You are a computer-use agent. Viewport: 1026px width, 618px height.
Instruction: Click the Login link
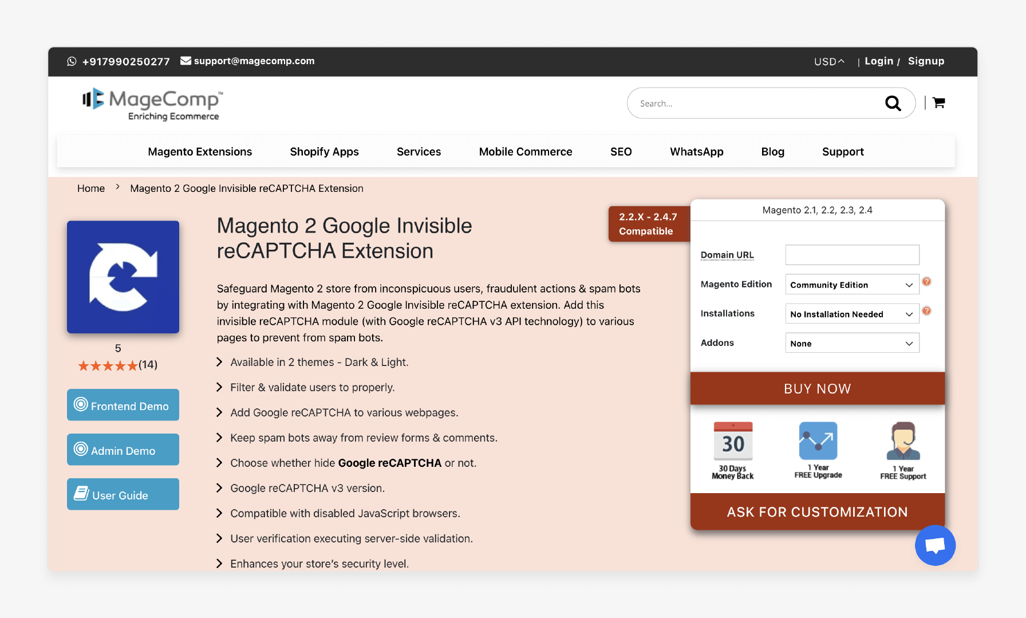tap(879, 61)
